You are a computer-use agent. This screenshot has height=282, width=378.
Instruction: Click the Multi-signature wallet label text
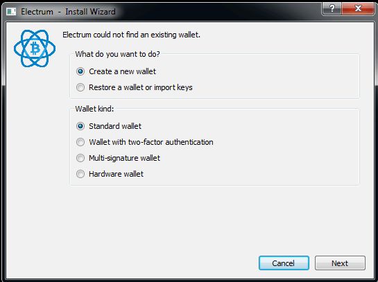[x=124, y=158]
